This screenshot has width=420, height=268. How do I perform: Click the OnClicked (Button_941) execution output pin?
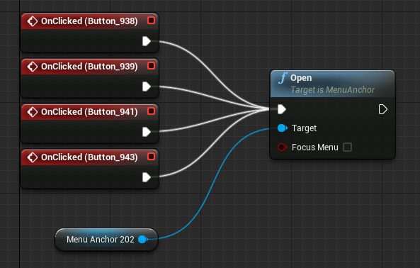(147, 132)
